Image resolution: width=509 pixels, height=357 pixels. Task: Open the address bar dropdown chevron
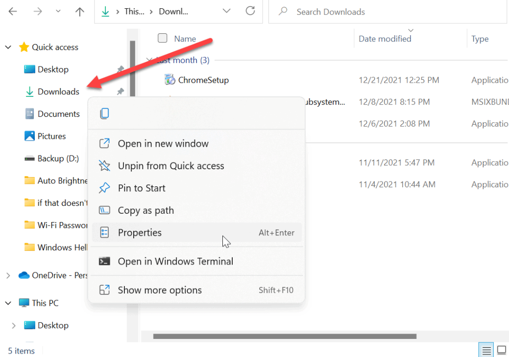point(227,11)
